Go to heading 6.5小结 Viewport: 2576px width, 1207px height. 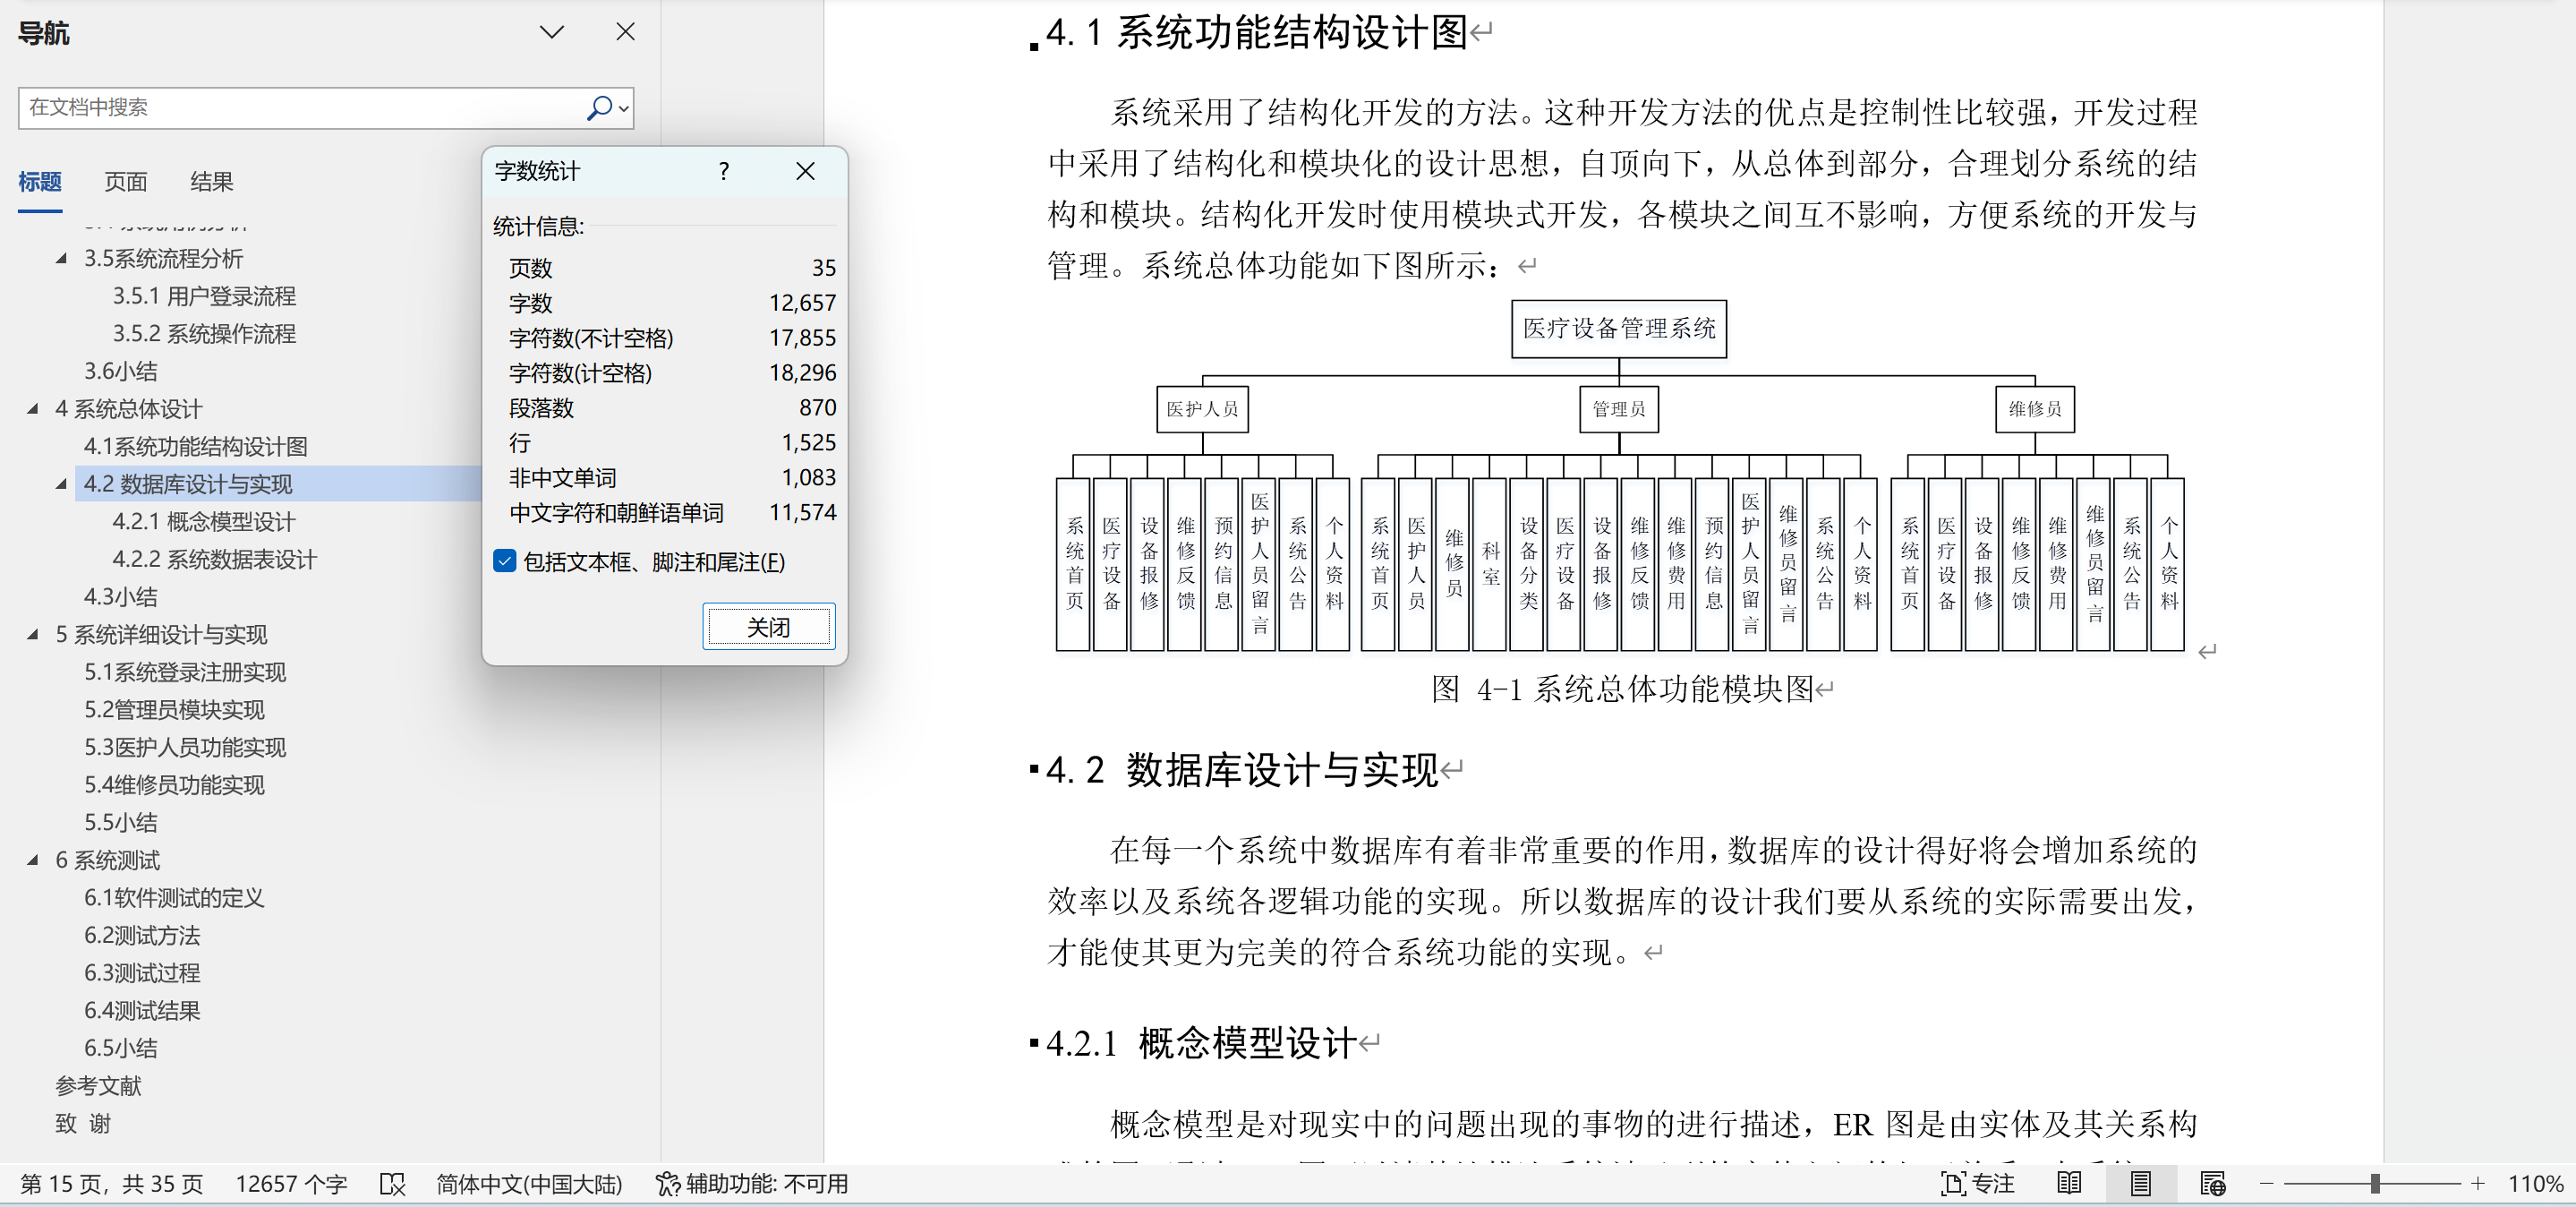[121, 1048]
